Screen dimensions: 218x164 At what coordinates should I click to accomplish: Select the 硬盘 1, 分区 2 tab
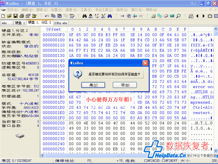[40, 23]
